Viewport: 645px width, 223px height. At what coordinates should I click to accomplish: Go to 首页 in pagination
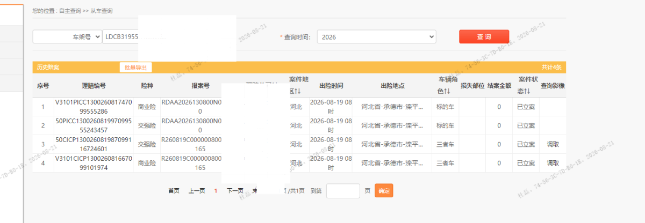click(174, 190)
